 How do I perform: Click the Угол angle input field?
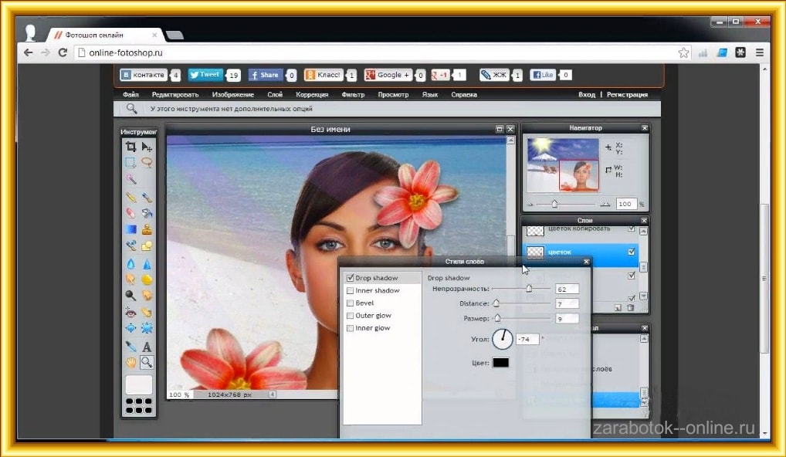pyautogui.click(x=527, y=339)
